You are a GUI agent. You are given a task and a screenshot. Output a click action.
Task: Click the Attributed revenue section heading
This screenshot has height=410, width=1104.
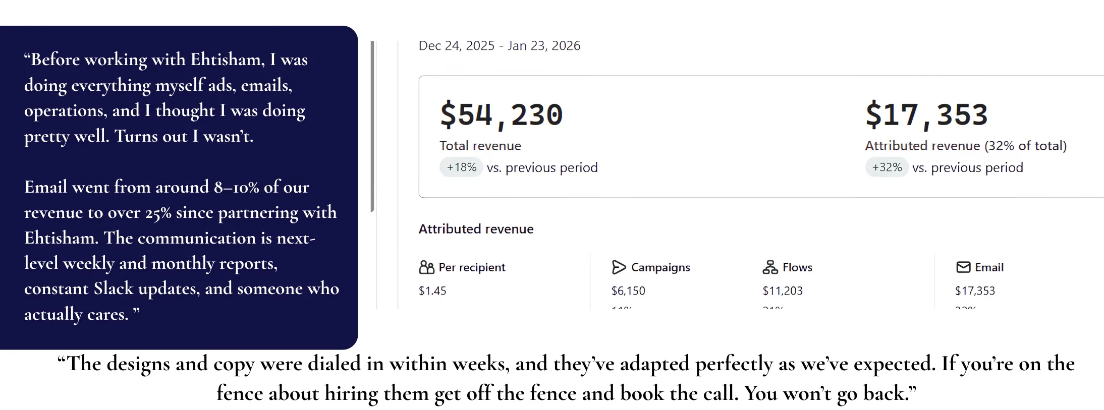[476, 229]
